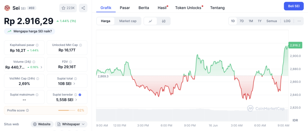The image size is (308, 131).
Task: Select 1M time range
Action: tap(251, 21)
